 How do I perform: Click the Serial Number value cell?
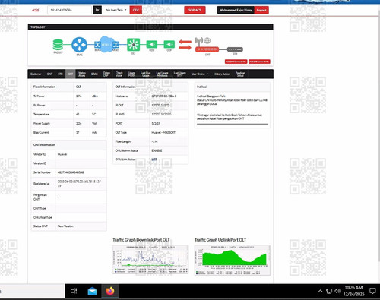pyautogui.click(x=81, y=172)
